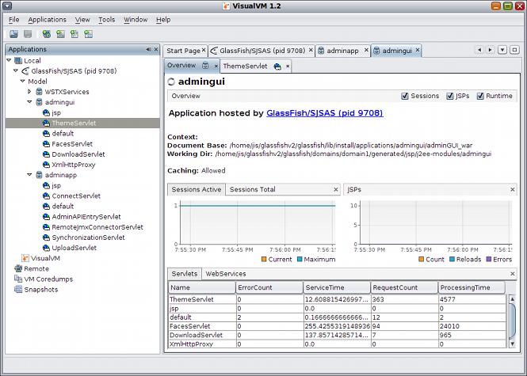Select the FacesServlet icon under admingui
This screenshot has height=376, width=527.
point(46,144)
